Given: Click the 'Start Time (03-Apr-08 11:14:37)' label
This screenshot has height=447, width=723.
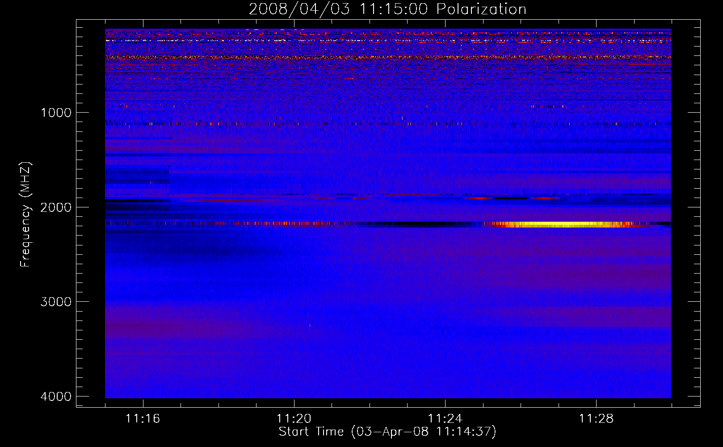Looking at the screenshot, I should coord(387,432).
